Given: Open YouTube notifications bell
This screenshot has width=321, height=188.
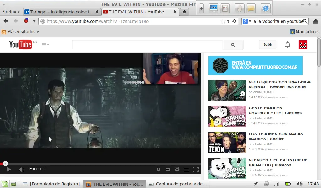Looking at the screenshot, I should click(288, 44).
